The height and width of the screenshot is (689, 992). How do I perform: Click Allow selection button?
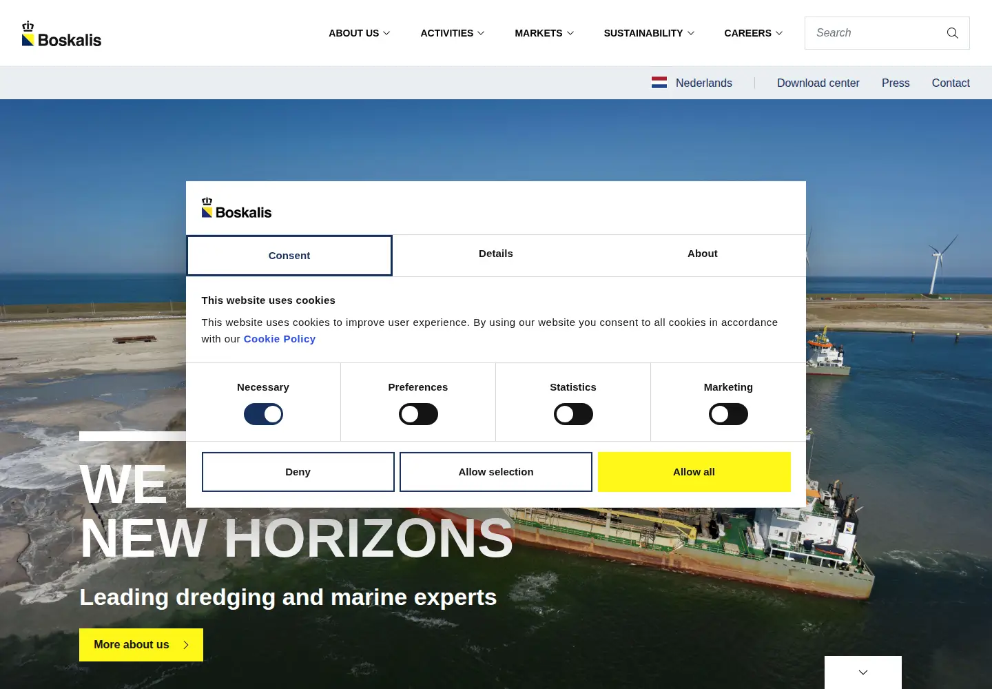496,472
